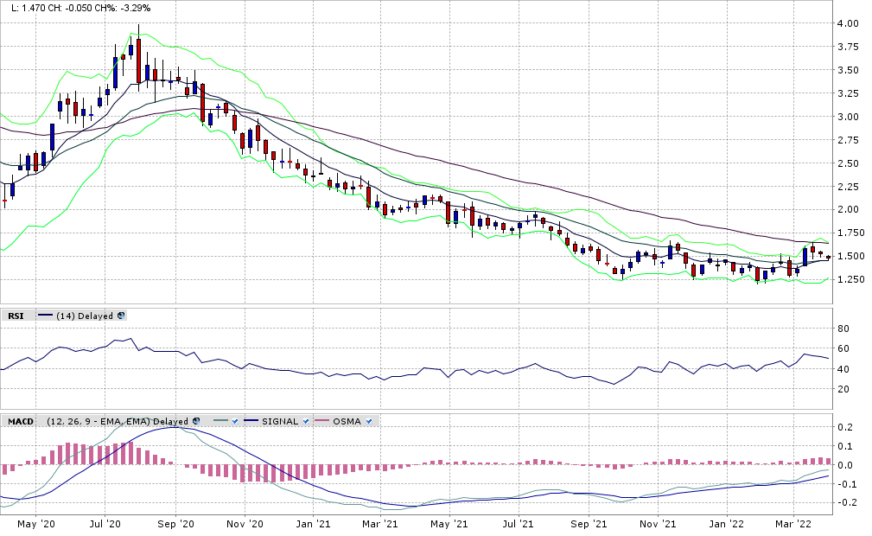Select the MACD indicator panel label
872x536 pixels.
point(21,421)
